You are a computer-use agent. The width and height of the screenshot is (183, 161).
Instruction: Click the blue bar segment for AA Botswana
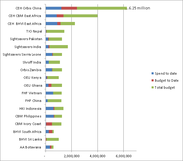(48, 147)
